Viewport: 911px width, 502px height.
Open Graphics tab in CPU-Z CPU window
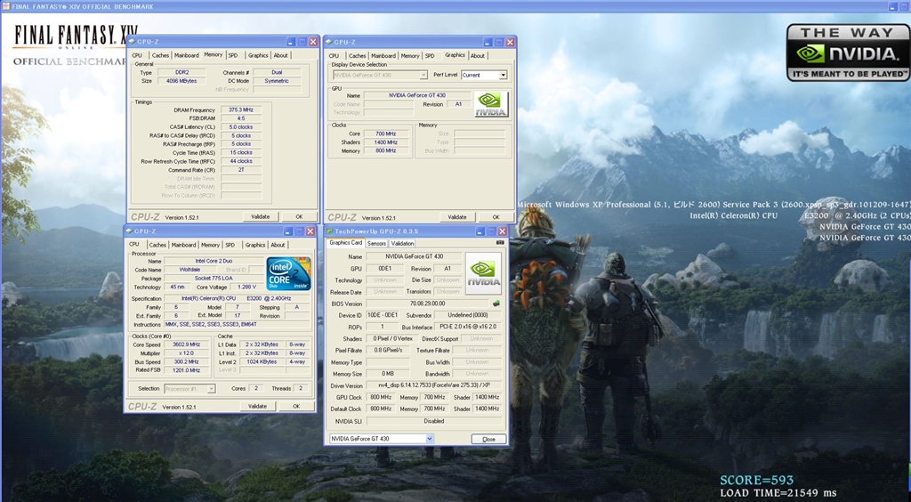pyautogui.click(x=255, y=245)
